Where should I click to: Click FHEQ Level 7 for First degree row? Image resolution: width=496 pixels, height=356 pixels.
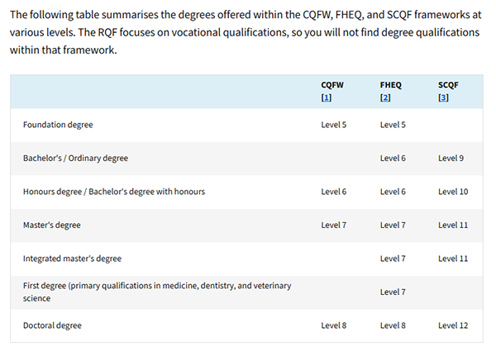tap(393, 292)
